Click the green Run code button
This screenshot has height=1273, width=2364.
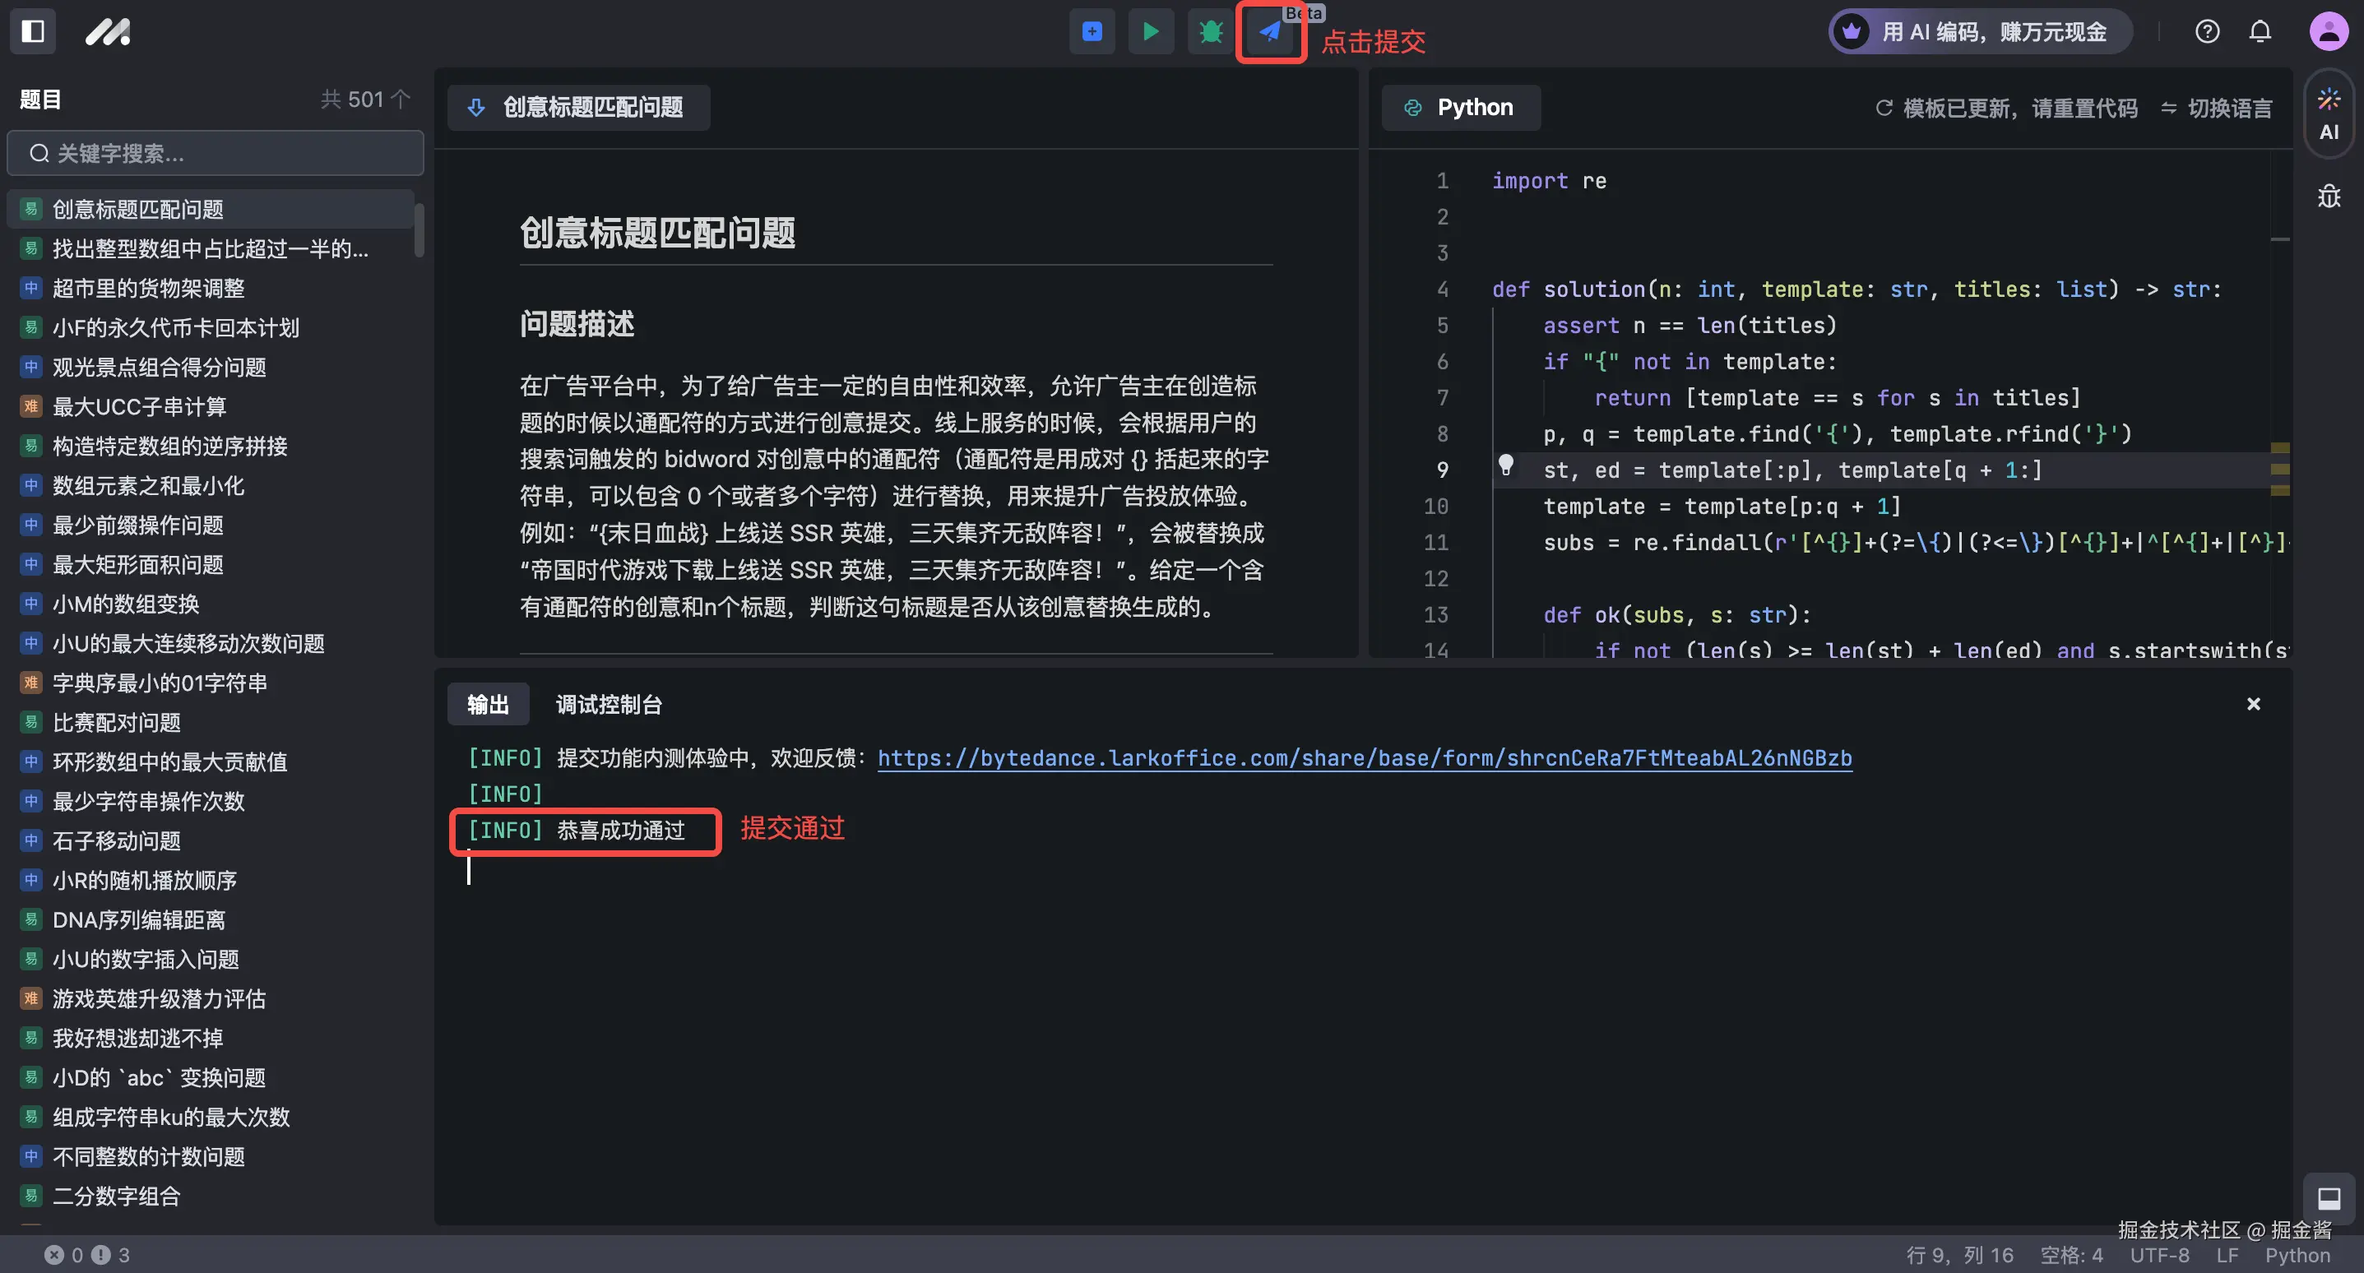click(1150, 31)
